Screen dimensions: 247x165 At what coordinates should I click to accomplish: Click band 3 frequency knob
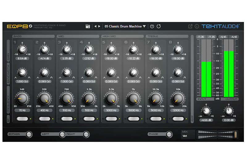point(67,98)
